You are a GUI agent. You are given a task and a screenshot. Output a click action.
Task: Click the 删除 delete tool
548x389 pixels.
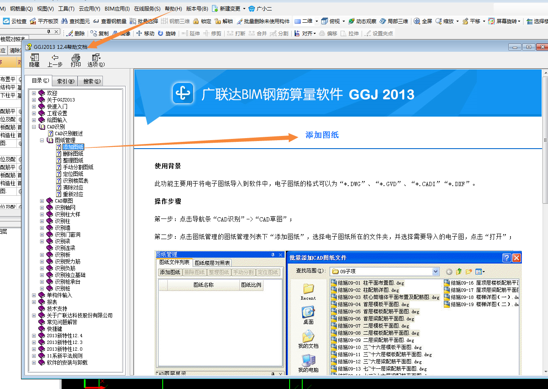[75, 33]
